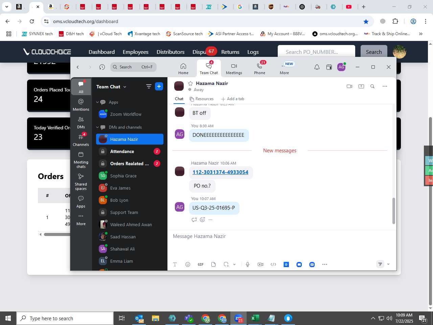Screen dimensions: 433x325
Task: Start a video call with Hazama Nazir
Action: coord(349,86)
